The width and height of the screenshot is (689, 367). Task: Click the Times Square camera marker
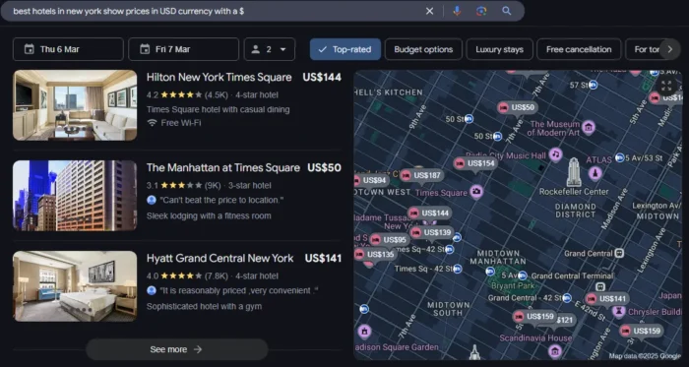tap(475, 192)
